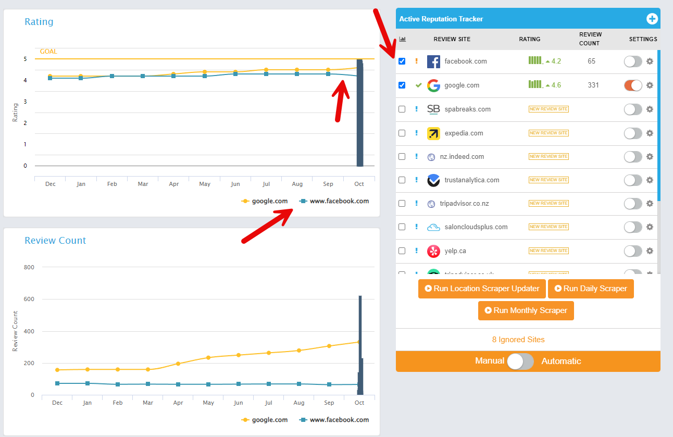Click google.com legend in Rating chart

265,201
